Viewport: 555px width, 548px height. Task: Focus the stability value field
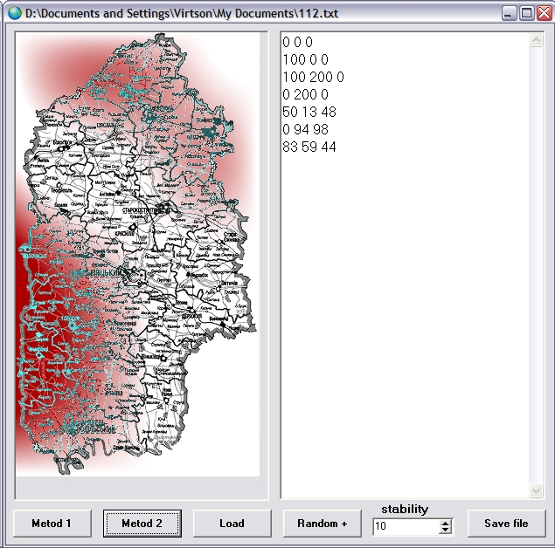(406, 526)
